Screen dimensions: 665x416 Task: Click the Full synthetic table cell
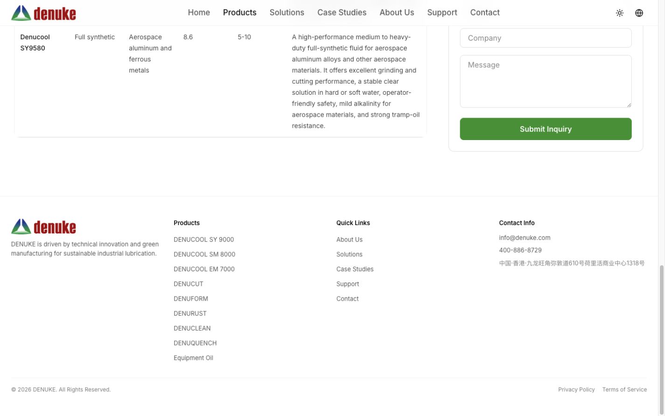[x=95, y=37]
